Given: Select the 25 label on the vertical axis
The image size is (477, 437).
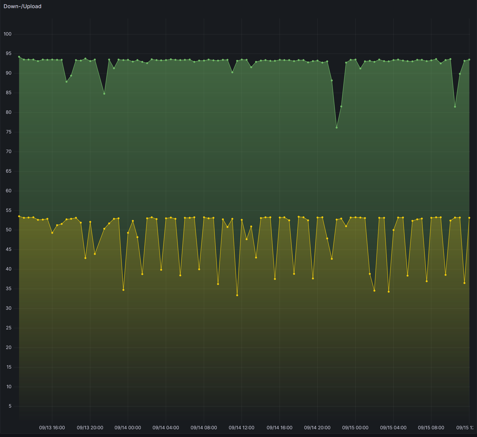Looking at the screenshot, I should tap(9, 328).
